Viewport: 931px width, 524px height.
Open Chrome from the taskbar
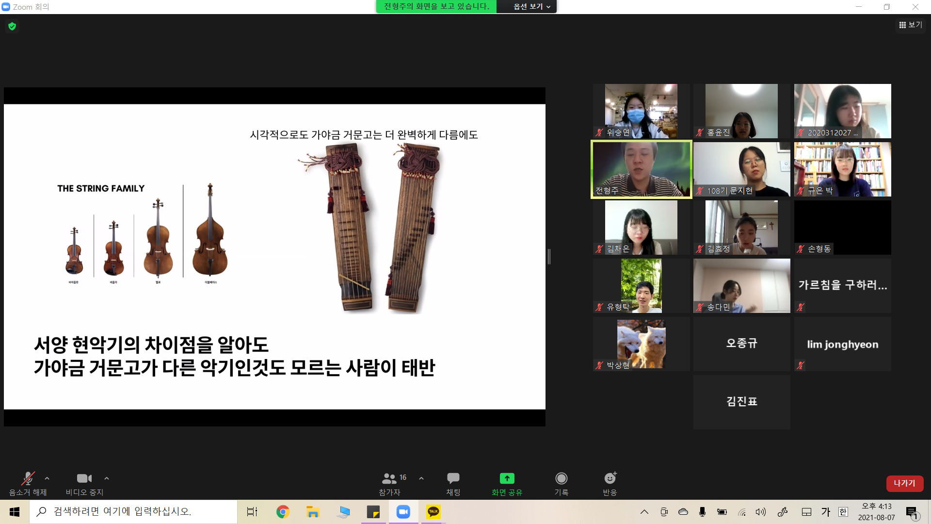[x=283, y=512]
